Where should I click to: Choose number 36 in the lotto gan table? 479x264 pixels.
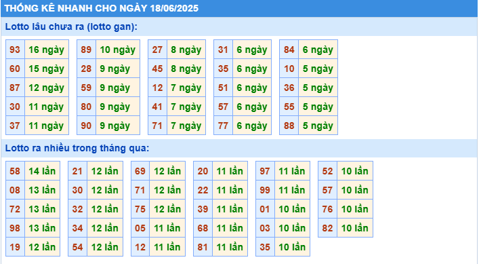click(x=289, y=87)
